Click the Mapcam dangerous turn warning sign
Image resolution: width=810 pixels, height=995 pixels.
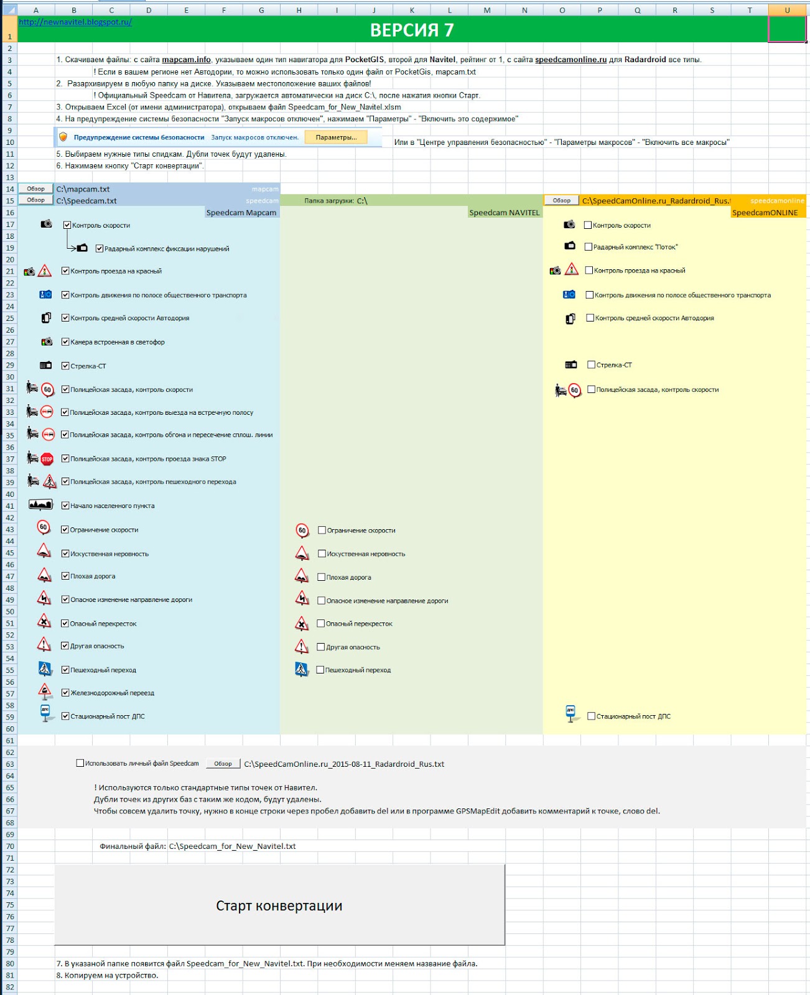pyautogui.click(x=44, y=598)
